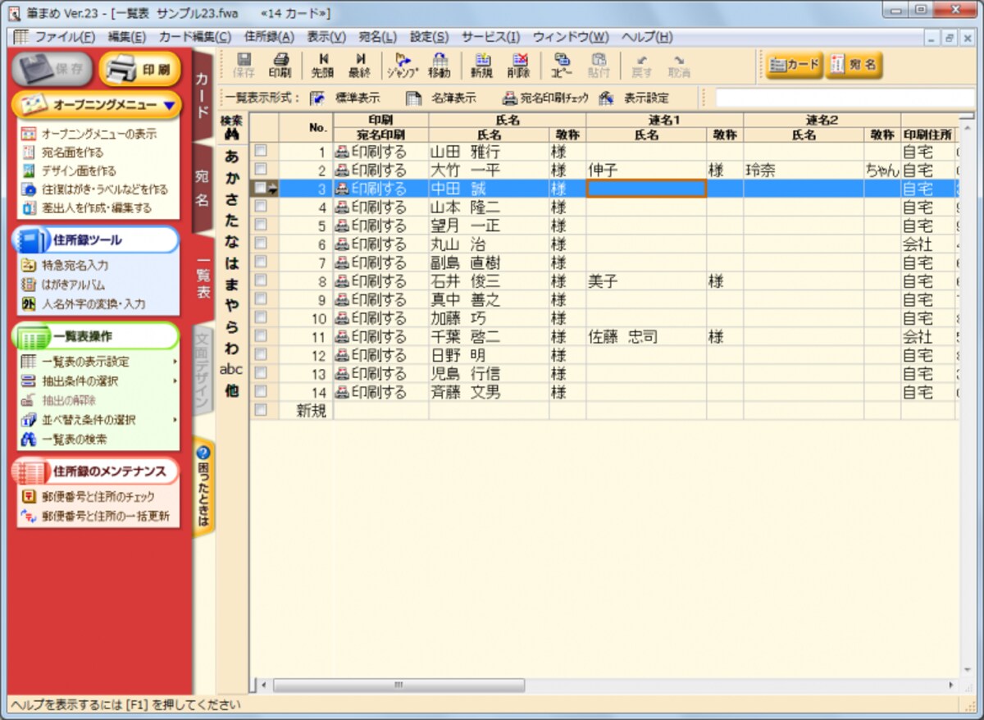Filter list by abc index
This screenshot has width=984, height=720.
232,370
